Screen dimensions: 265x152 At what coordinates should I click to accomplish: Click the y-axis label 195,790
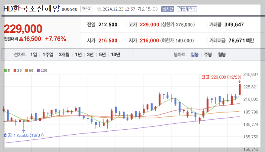click(250, 112)
